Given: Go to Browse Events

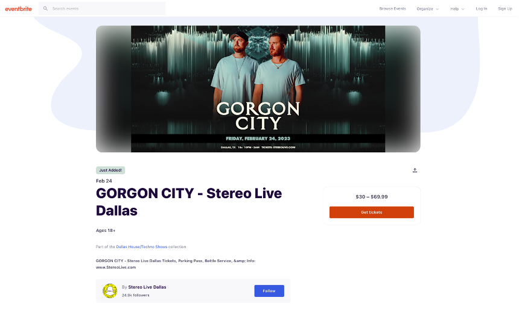Looking at the screenshot, I should click(392, 8).
